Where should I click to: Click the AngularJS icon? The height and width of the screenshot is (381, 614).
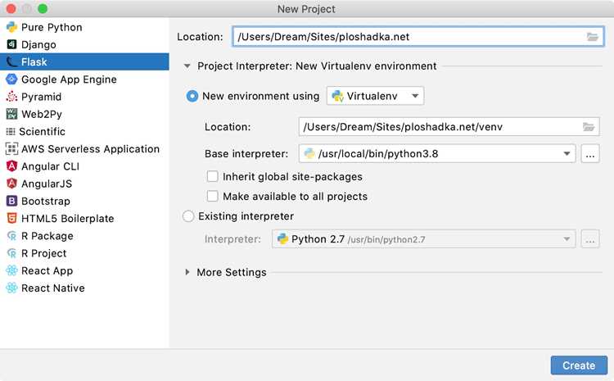click(x=11, y=184)
